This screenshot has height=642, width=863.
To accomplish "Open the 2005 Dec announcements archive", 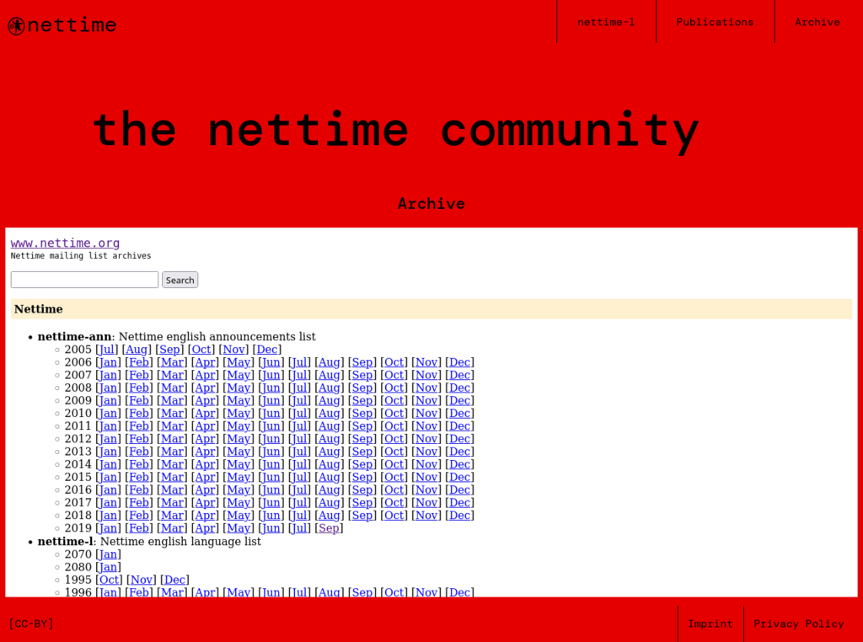I will (266, 350).
